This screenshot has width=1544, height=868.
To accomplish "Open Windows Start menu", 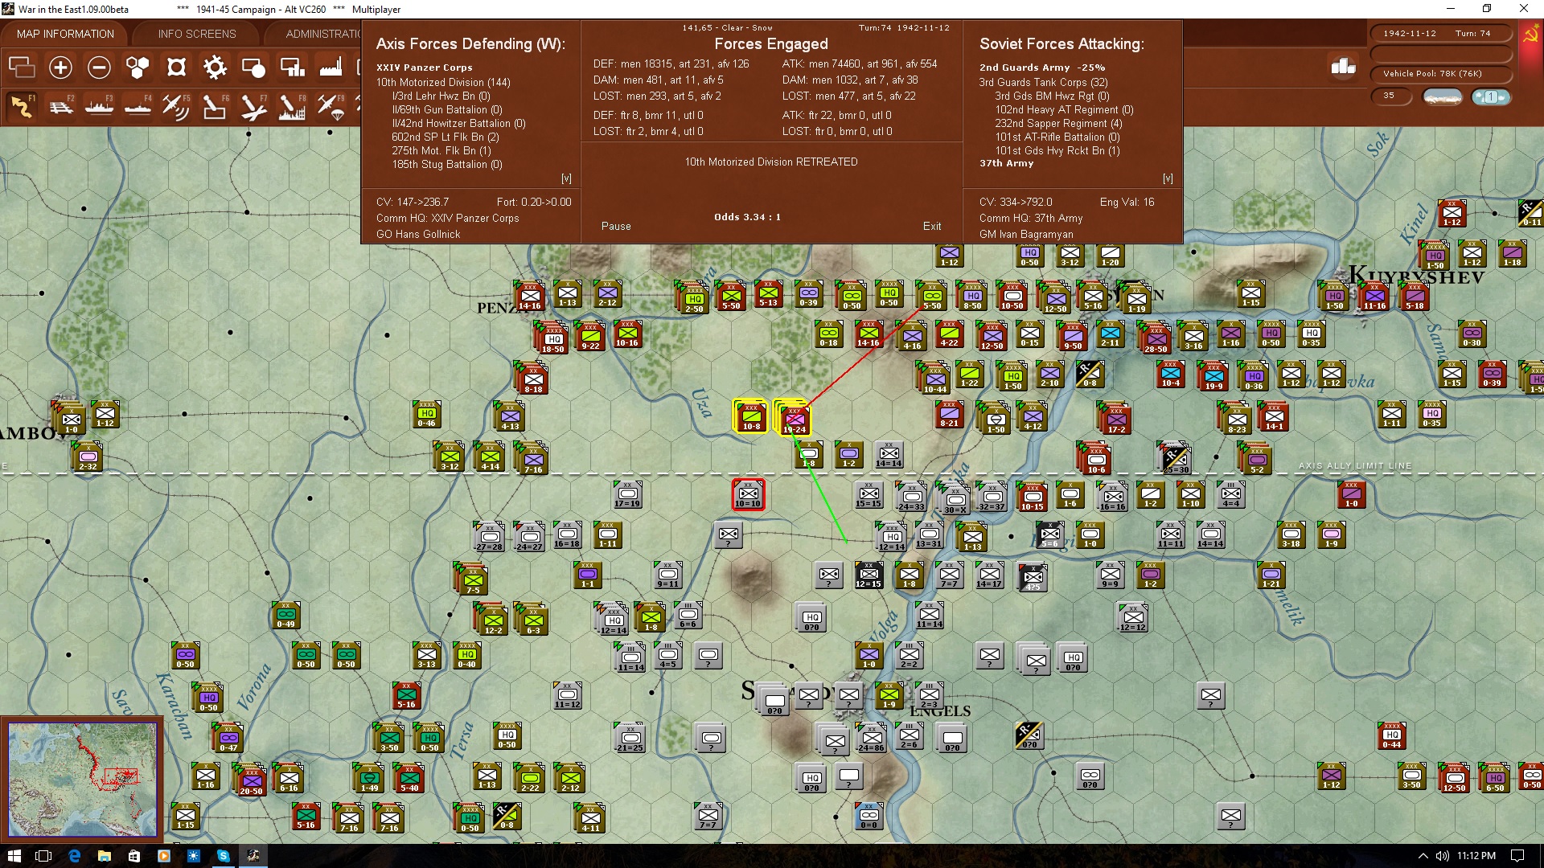I will pos(14,856).
